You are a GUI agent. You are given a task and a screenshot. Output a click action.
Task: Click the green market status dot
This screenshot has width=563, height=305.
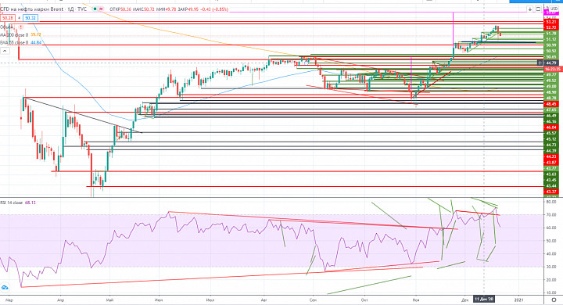click(x=95, y=9)
